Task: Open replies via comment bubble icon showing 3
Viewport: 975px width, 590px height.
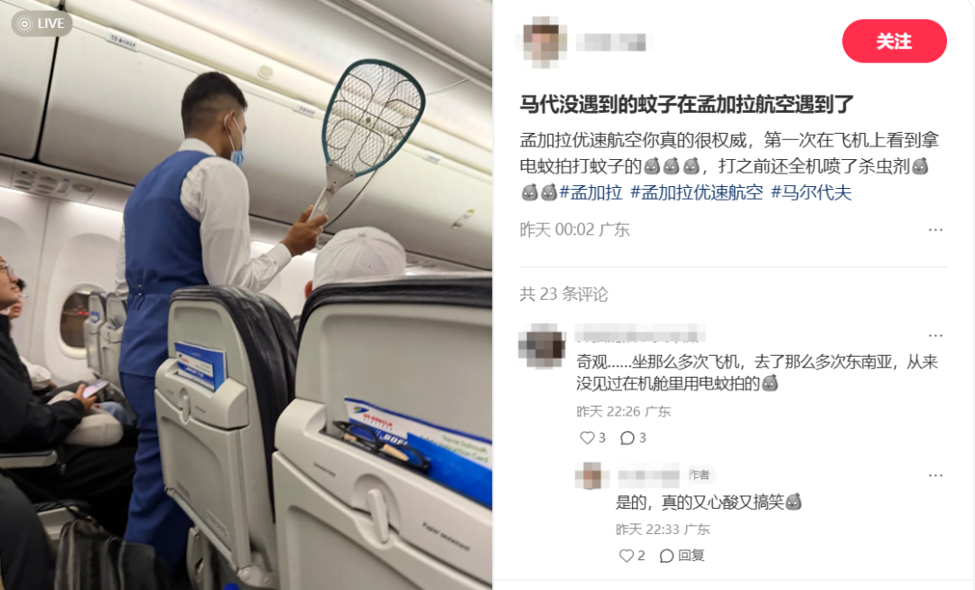Action: coord(627,438)
